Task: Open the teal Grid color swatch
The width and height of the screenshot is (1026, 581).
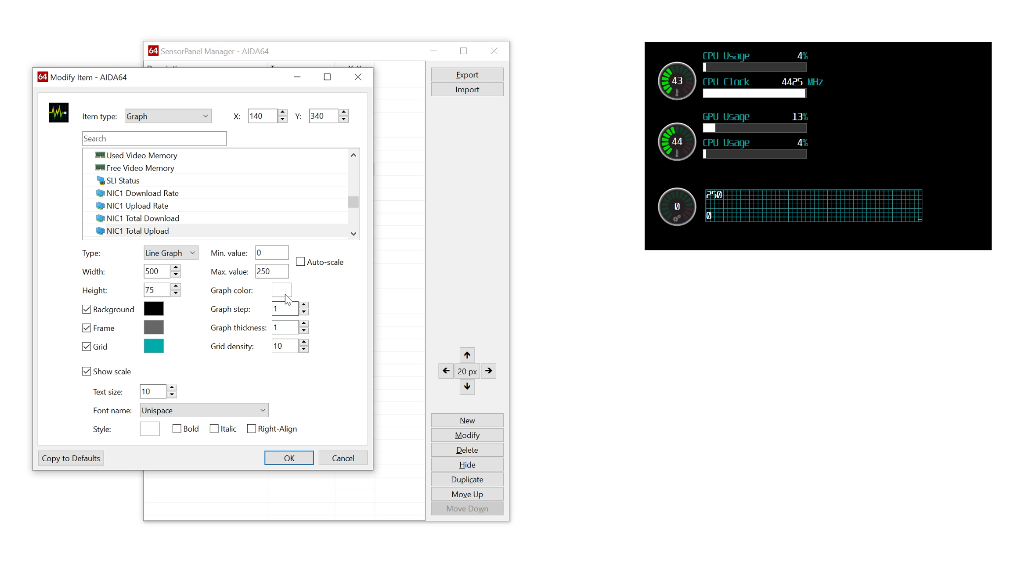Action: tap(154, 346)
